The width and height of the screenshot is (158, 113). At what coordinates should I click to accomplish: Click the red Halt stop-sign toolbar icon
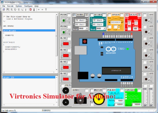tap(30, 9)
